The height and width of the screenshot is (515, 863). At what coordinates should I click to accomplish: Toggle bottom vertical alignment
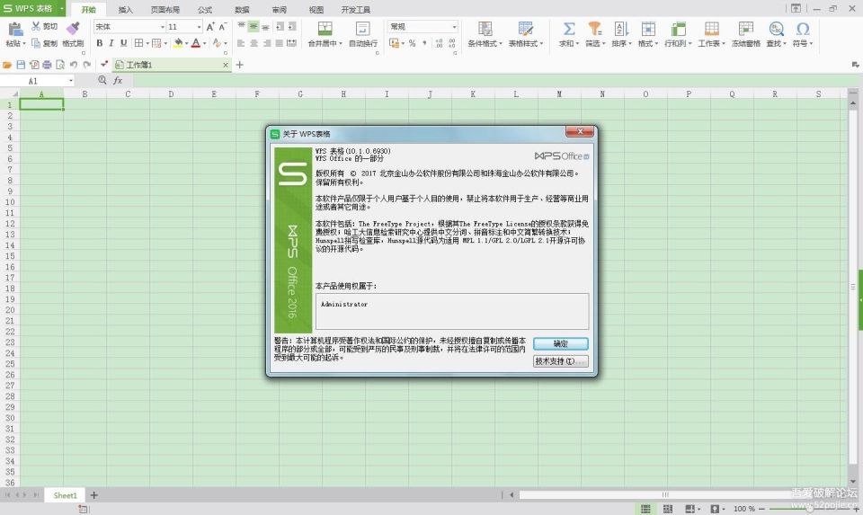click(x=265, y=26)
